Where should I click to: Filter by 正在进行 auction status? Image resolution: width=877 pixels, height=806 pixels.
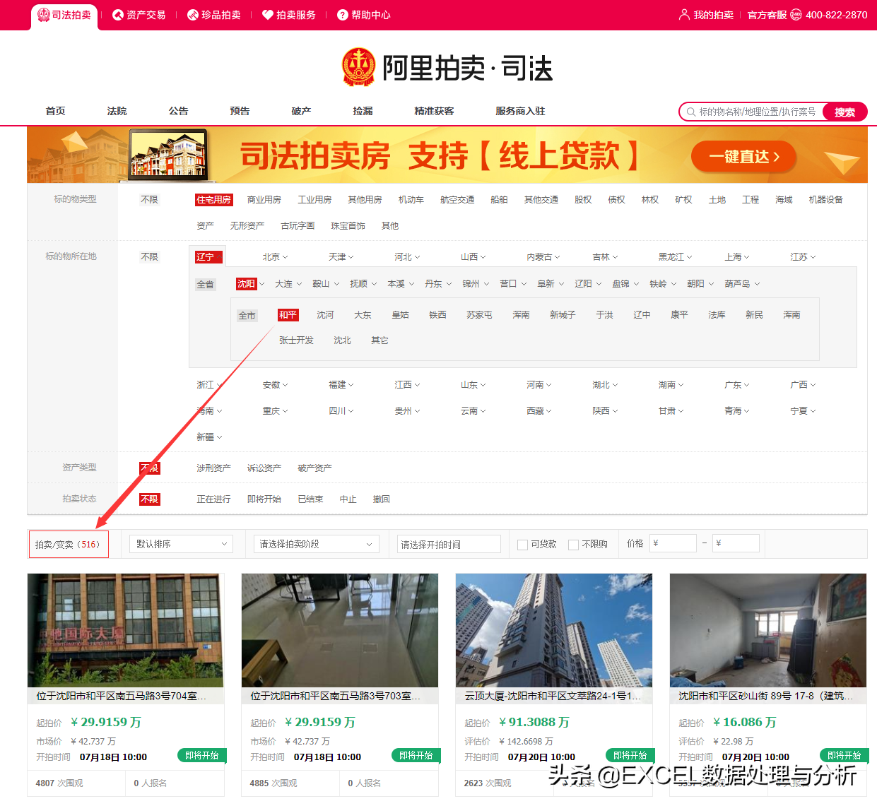pos(213,499)
